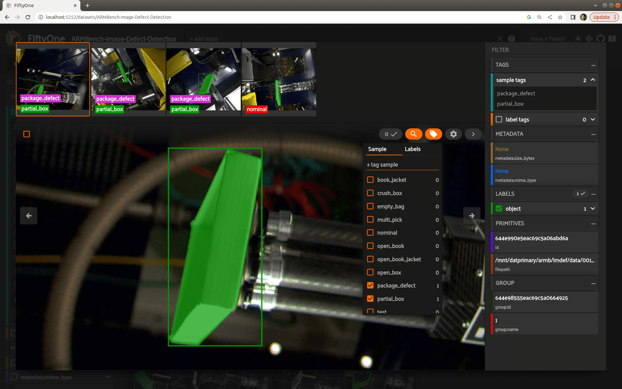Viewport: 622px width, 389px height.
Task: Toggle the object label checkbox
Action: click(499, 208)
